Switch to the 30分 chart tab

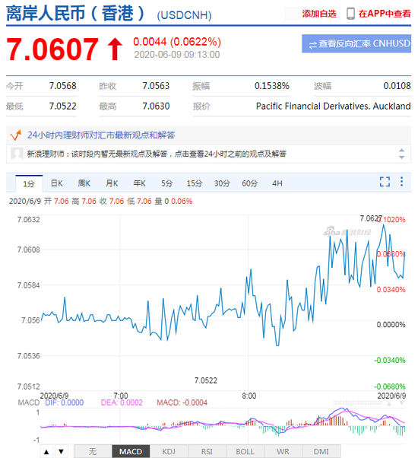click(222, 183)
